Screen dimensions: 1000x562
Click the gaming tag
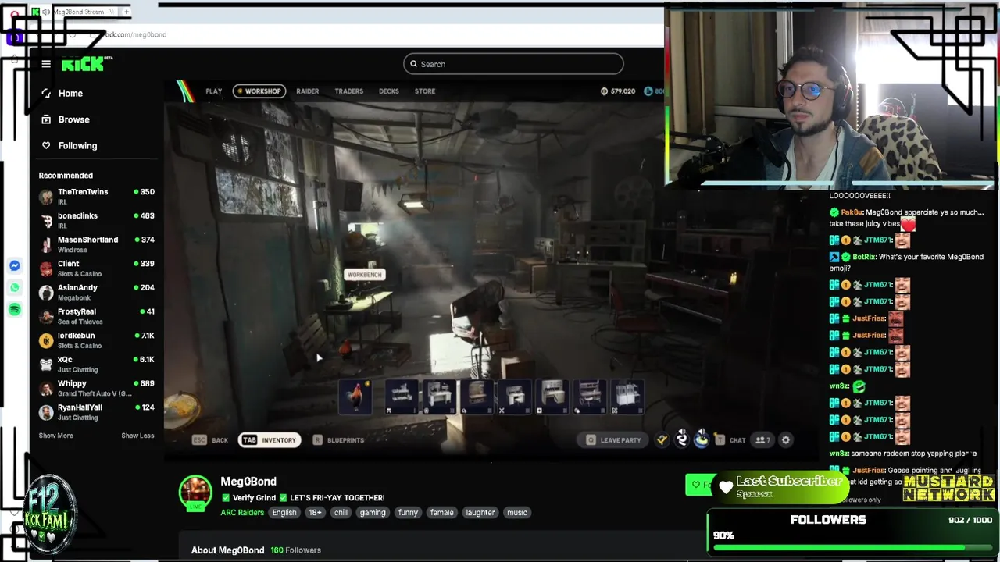373,513
